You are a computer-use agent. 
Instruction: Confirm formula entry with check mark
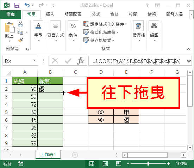point(68,61)
